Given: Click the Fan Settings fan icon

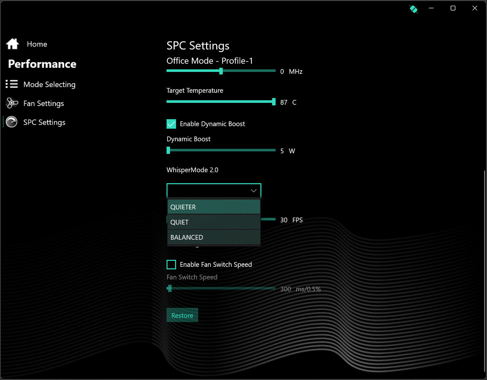Looking at the screenshot, I should tap(12, 103).
